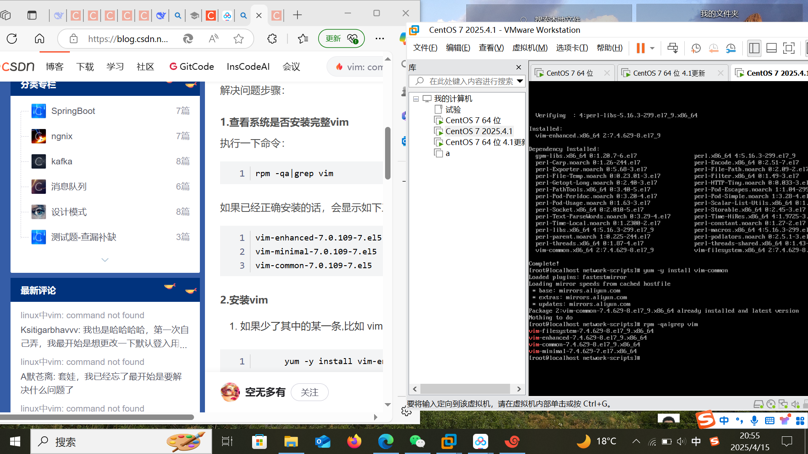Click the 关注 follow button
The width and height of the screenshot is (808, 454).
[309, 392]
